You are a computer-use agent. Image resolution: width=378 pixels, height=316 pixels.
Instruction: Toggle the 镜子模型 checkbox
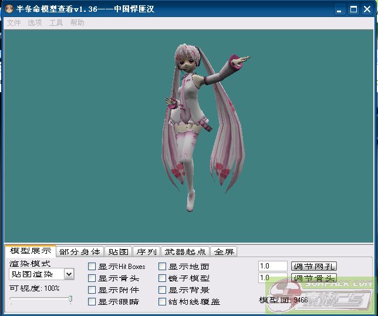coord(163,278)
